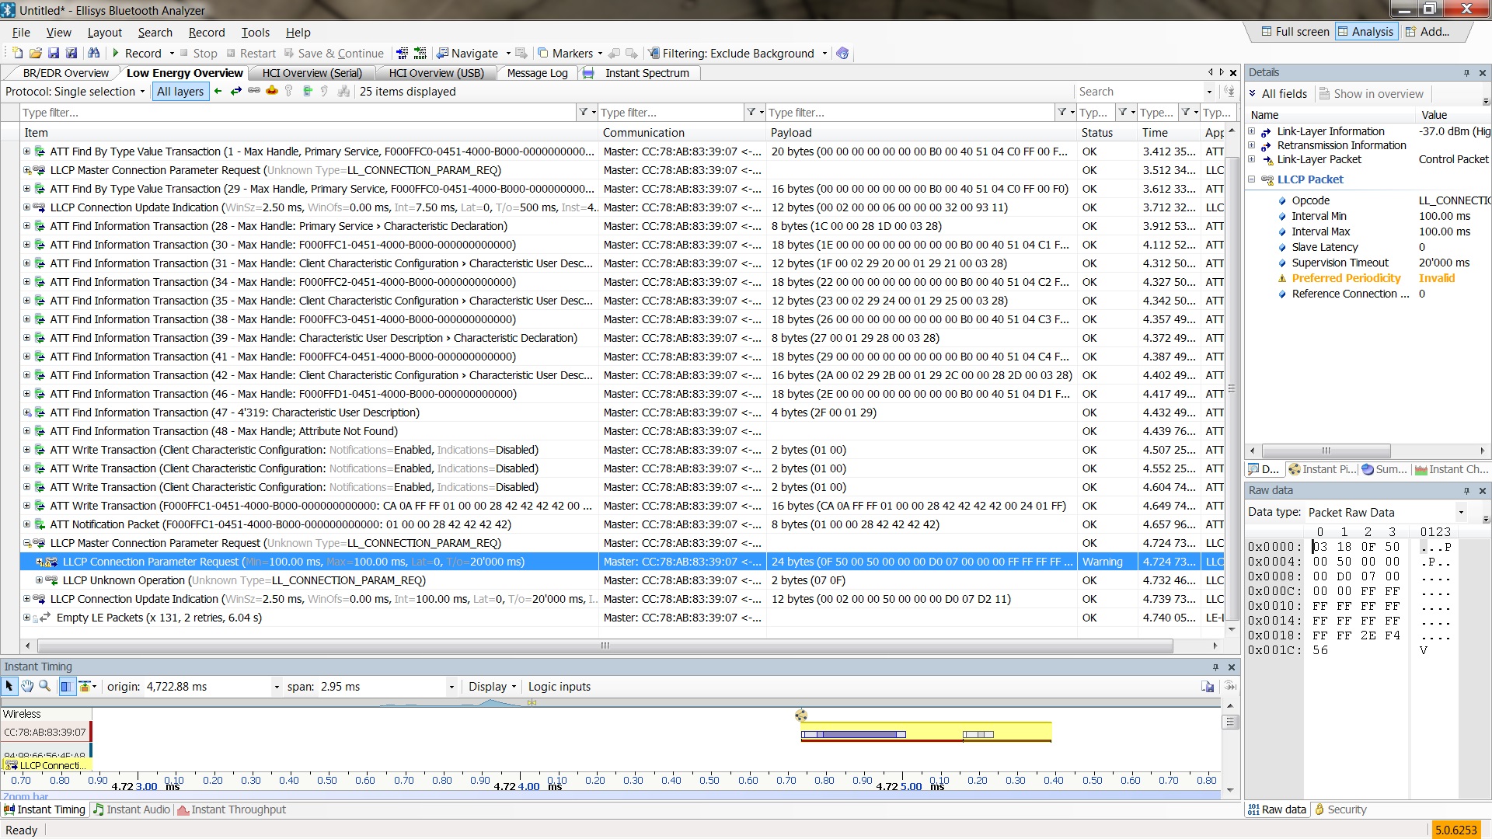Select the hand pan tool in Instant Timing
This screenshot has height=839, width=1492.
click(x=27, y=686)
